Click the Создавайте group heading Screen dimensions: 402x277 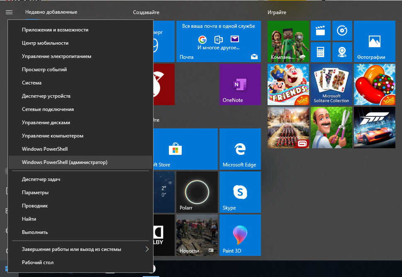point(146,12)
